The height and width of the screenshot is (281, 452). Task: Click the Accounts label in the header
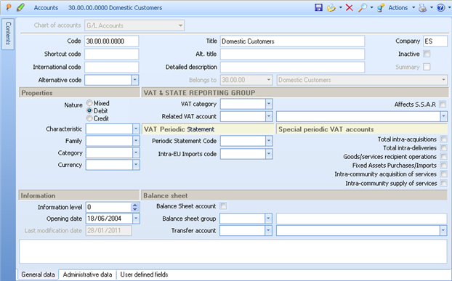[46, 8]
